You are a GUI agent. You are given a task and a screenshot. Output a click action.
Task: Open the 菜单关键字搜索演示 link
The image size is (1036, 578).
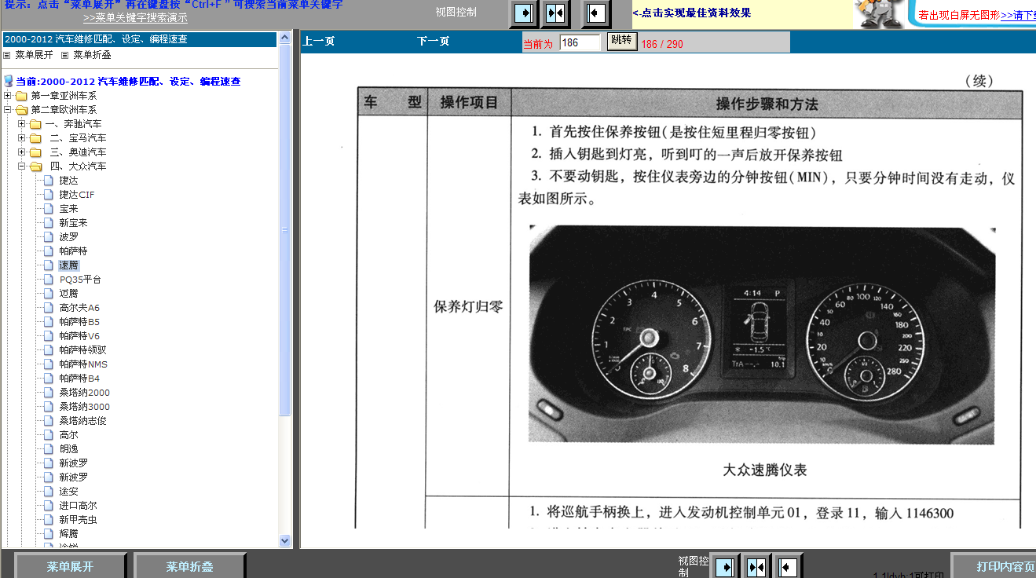(135, 18)
